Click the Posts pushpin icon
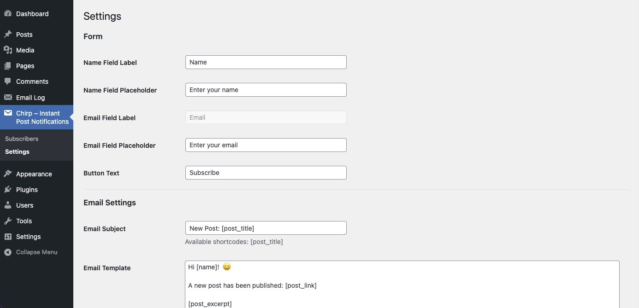 pos(8,35)
